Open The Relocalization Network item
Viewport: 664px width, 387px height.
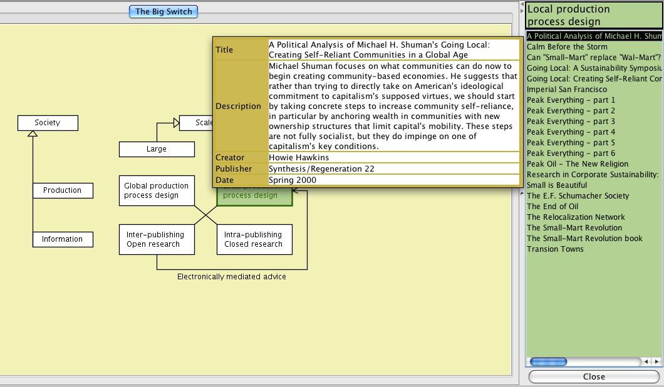point(576,217)
